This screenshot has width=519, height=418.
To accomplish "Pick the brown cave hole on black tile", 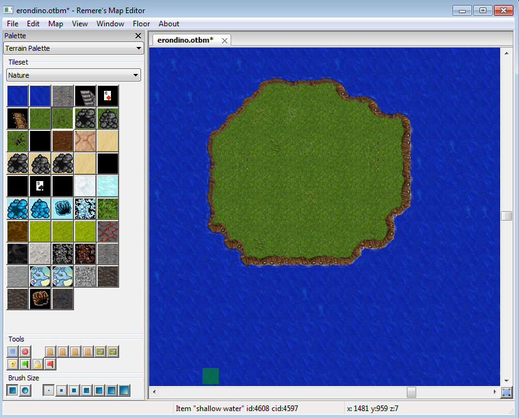I will click(40, 298).
